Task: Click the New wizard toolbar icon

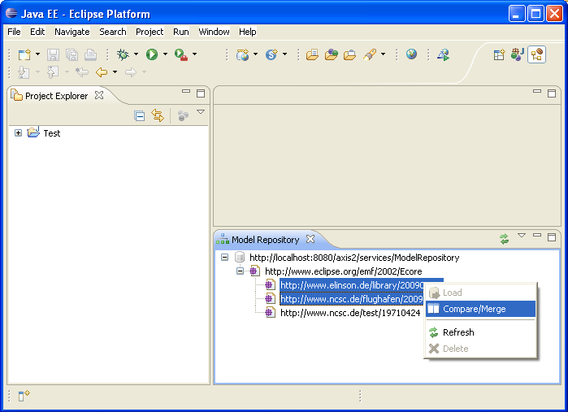Action: tap(24, 54)
